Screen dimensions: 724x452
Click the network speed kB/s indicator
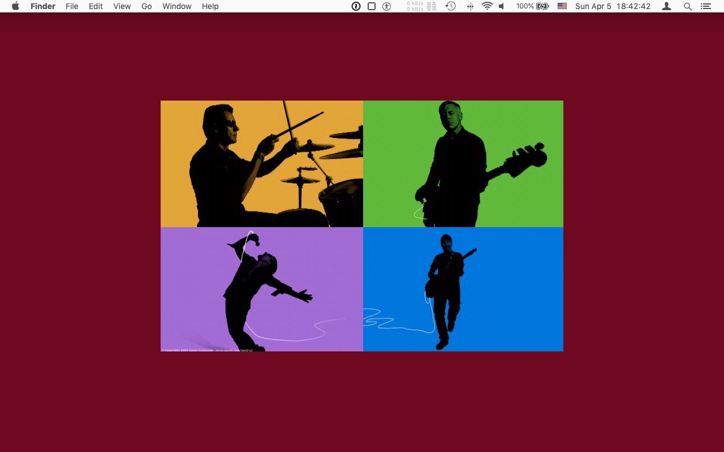pyautogui.click(x=421, y=6)
